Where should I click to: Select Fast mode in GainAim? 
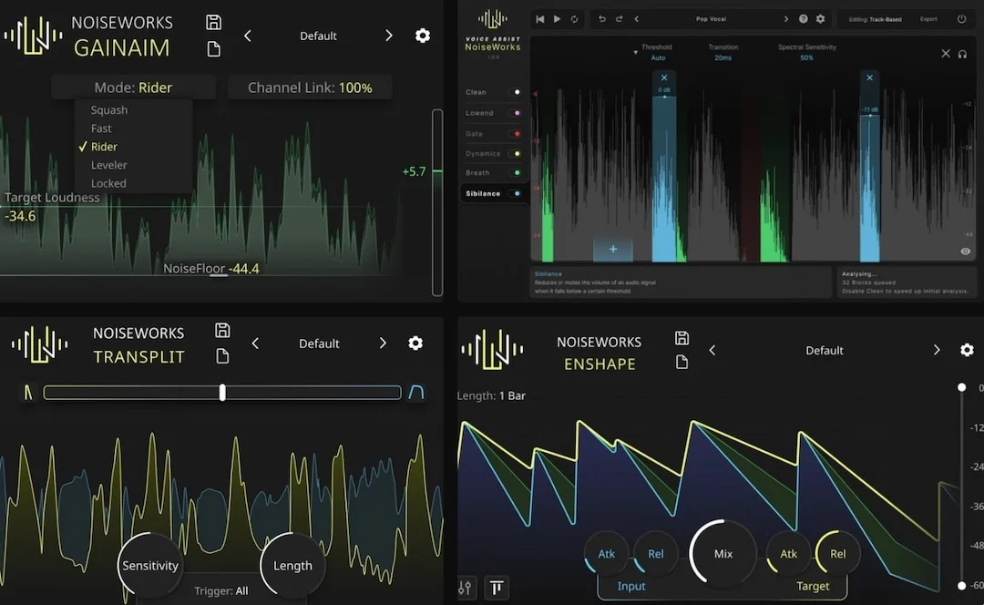point(101,128)
